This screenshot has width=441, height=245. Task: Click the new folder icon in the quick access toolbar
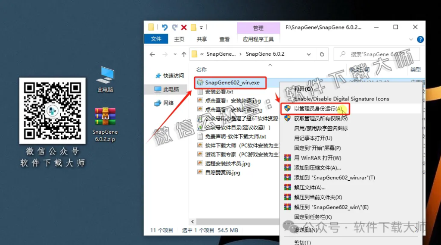click(x=193, y=27)
